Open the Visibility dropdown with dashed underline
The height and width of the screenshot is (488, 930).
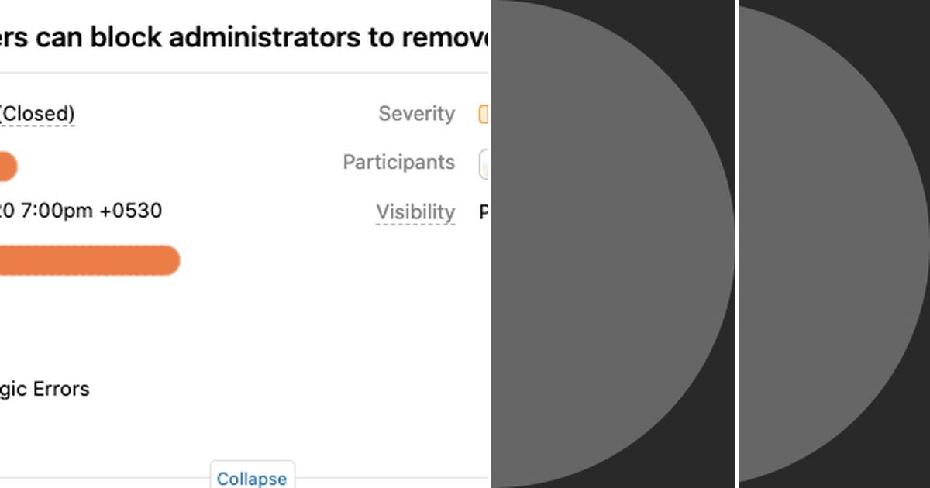coord(415,211)
